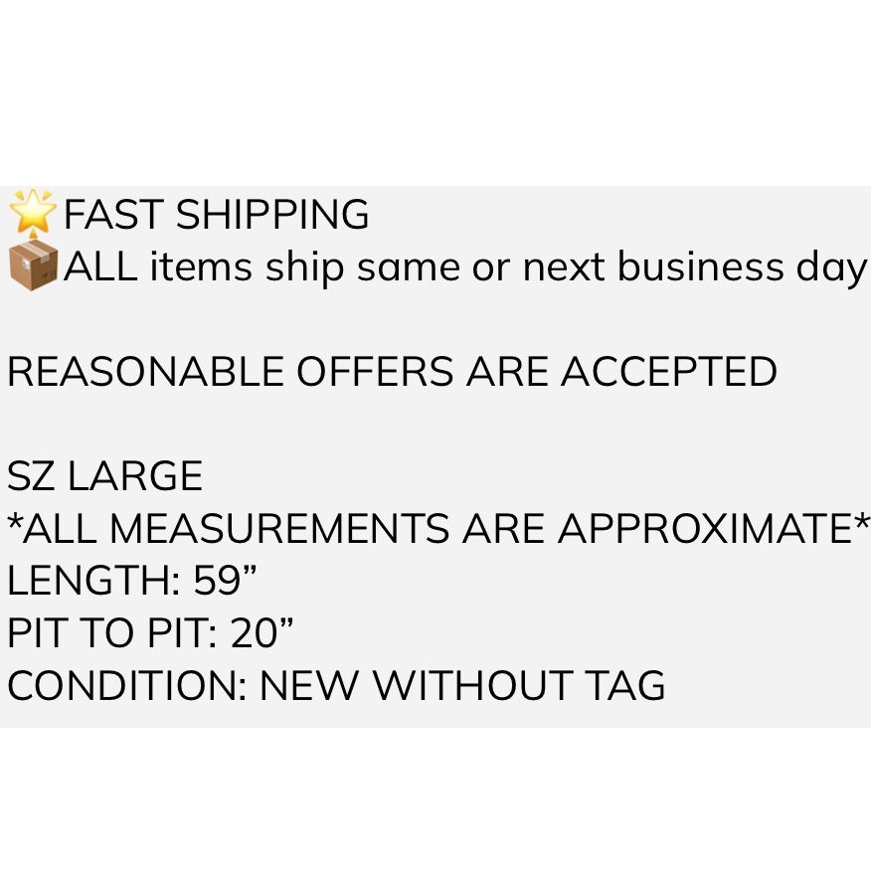Click the PIT TO PIT: 20" measurement
This screenshot has width=871, height=871.
(x=150, y=632)
